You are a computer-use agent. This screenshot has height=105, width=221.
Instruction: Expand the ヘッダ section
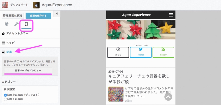[x=30, y=43]
